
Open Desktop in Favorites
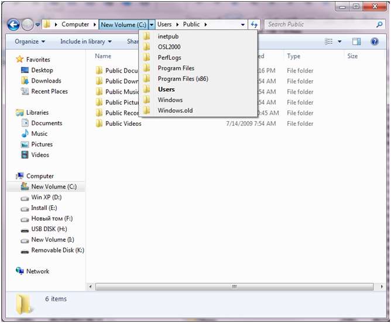point(42,70)
